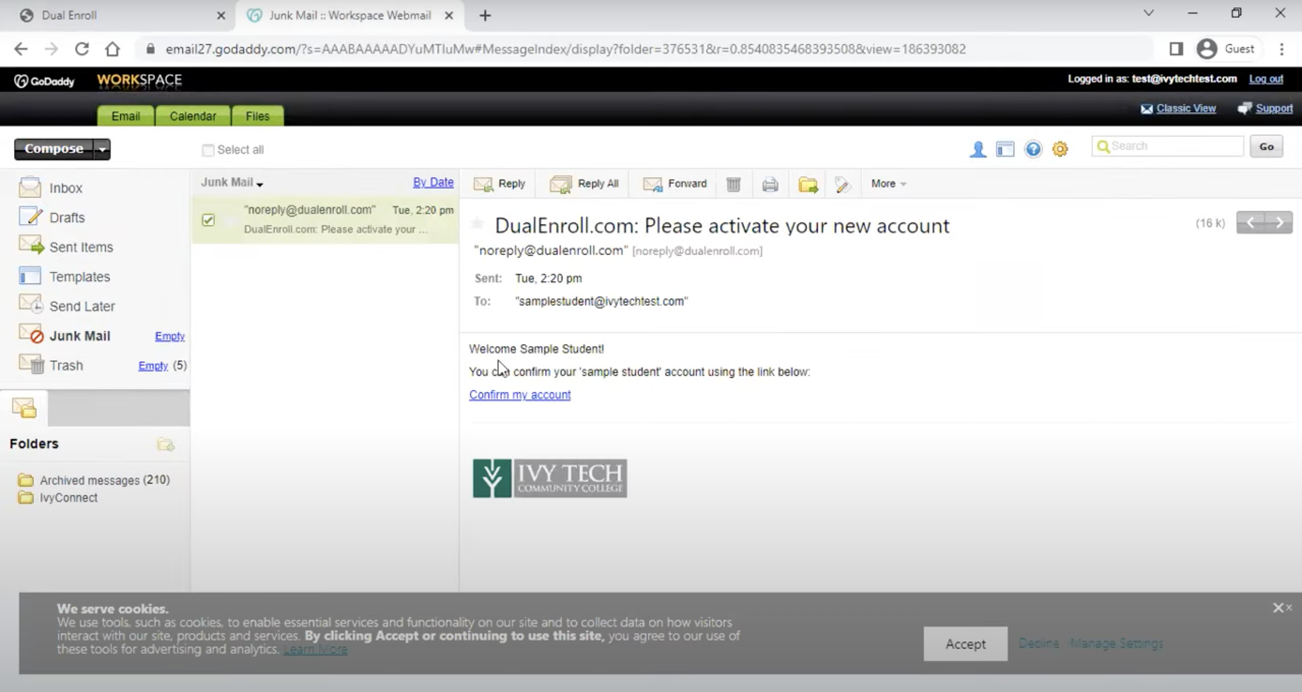This screenshot has width=1302, height=692.
Task: Delete the email using the trash icon
Action: (733, 184)
